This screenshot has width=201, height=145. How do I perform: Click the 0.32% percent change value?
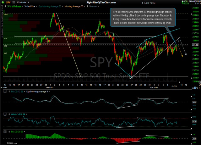tap(186, 3)
